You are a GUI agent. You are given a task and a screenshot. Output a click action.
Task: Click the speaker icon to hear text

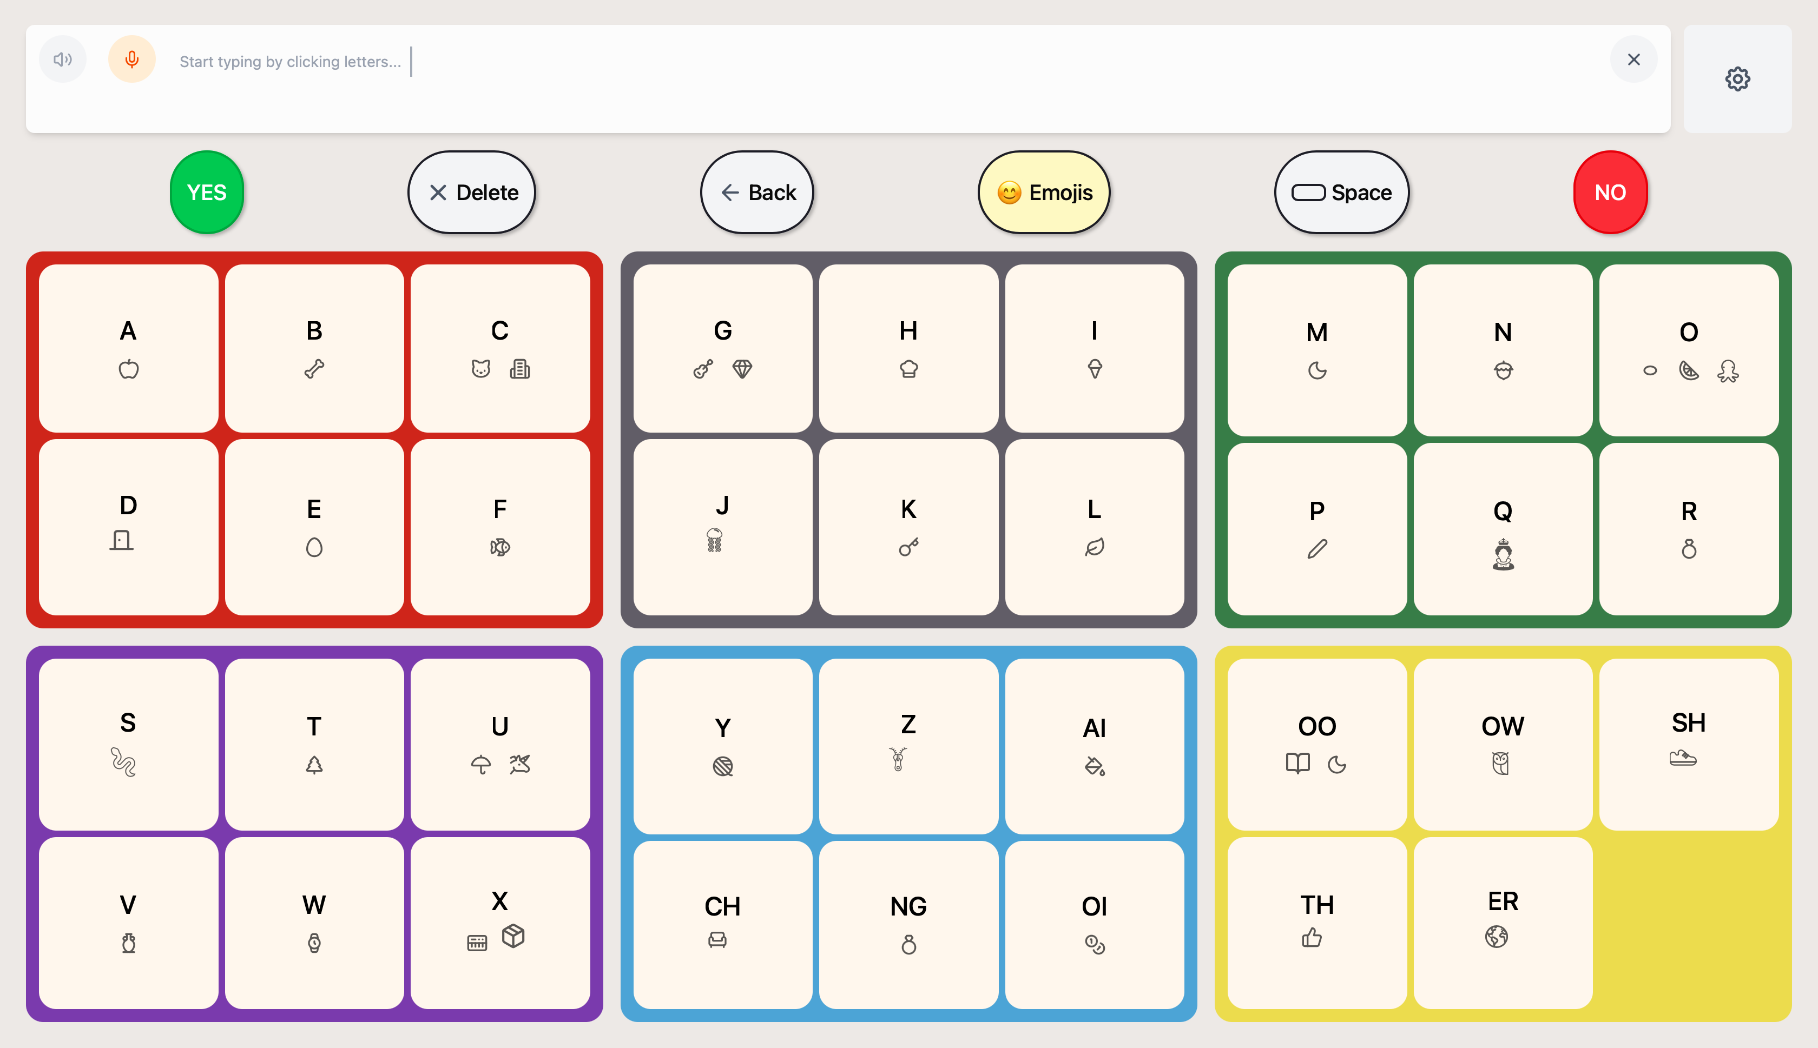pyautogui.click(x=63, y=59)
